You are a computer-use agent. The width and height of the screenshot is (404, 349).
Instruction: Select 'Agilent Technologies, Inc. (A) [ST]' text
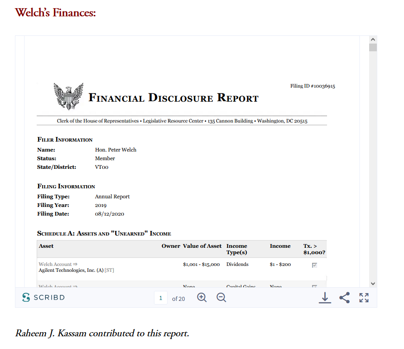click(x=76, y=270)
